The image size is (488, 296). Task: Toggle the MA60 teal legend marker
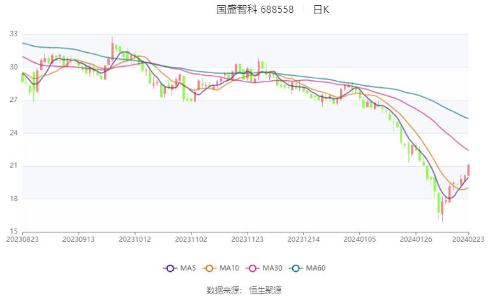coord(296,269)
